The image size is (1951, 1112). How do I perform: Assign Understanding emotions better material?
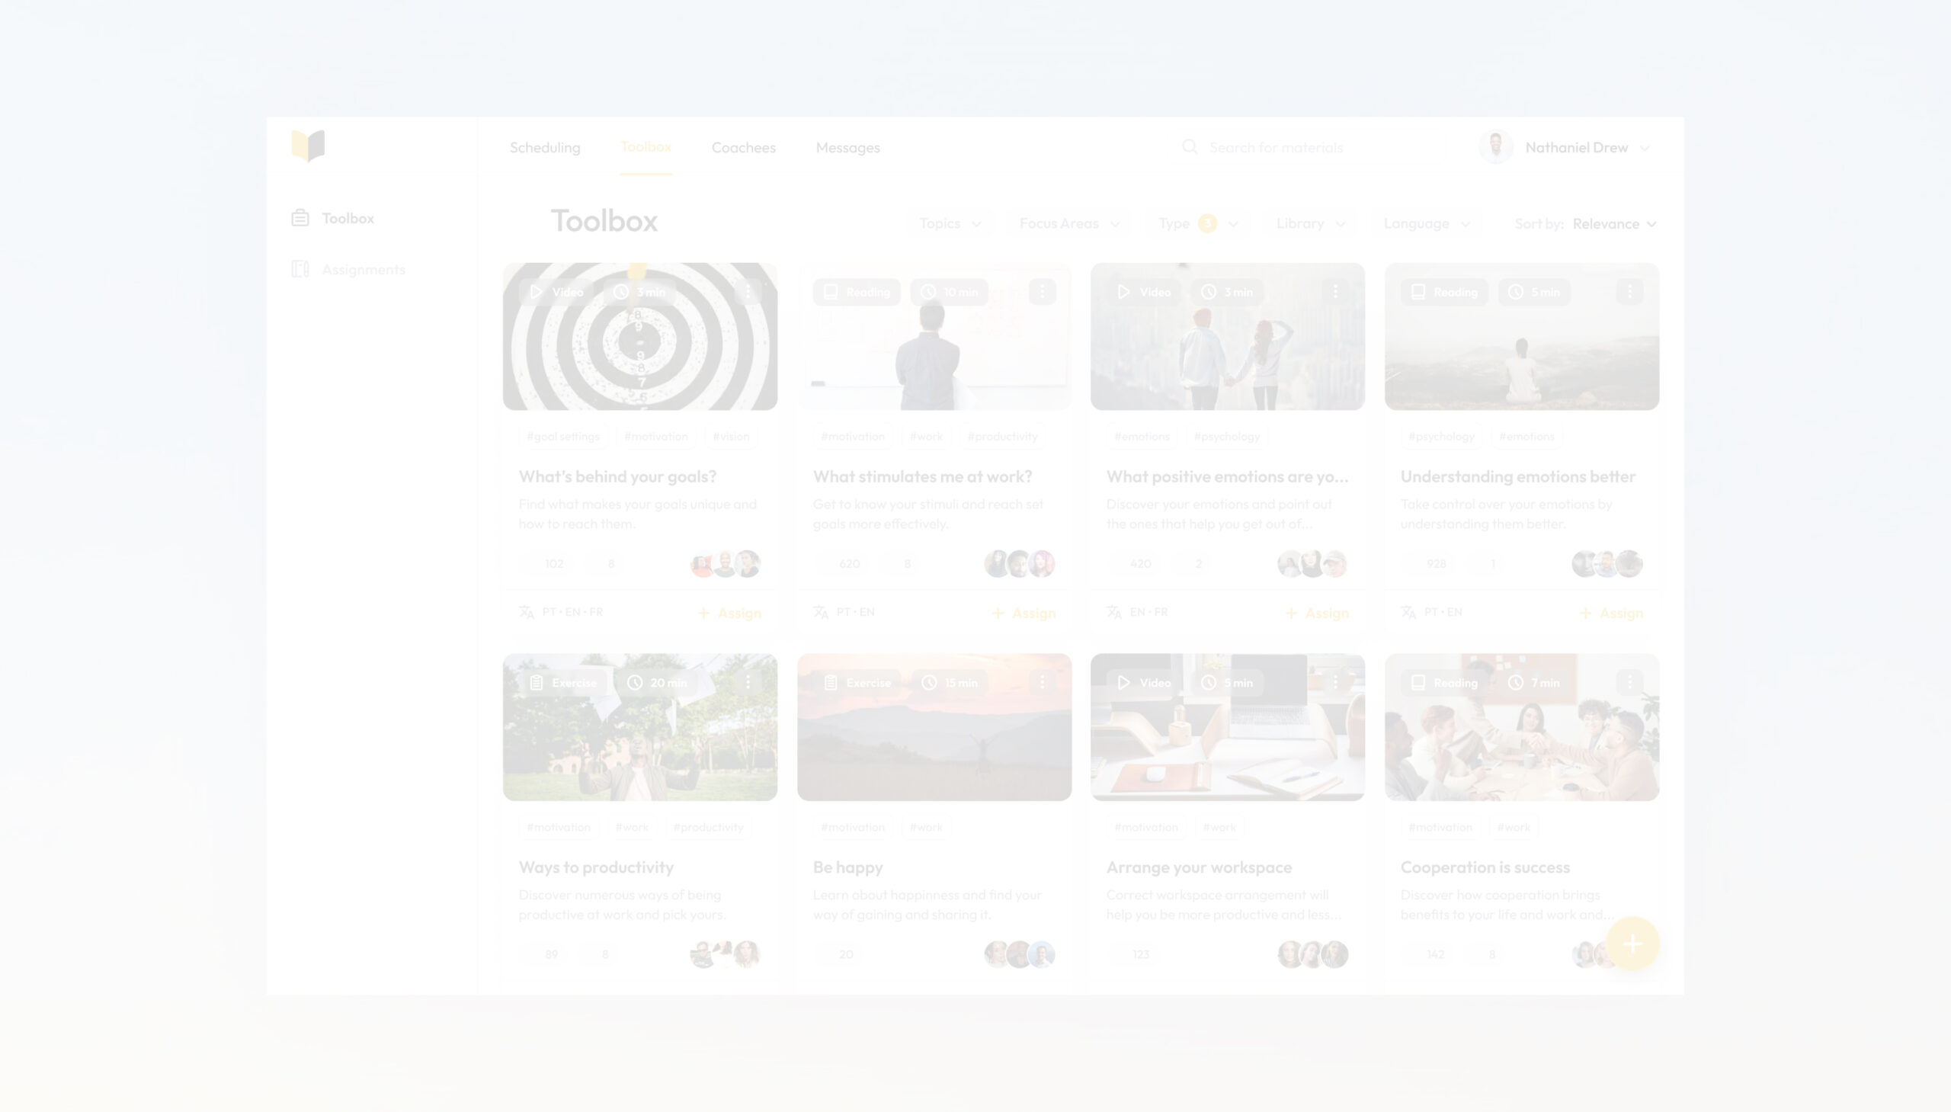[1611, 614]
